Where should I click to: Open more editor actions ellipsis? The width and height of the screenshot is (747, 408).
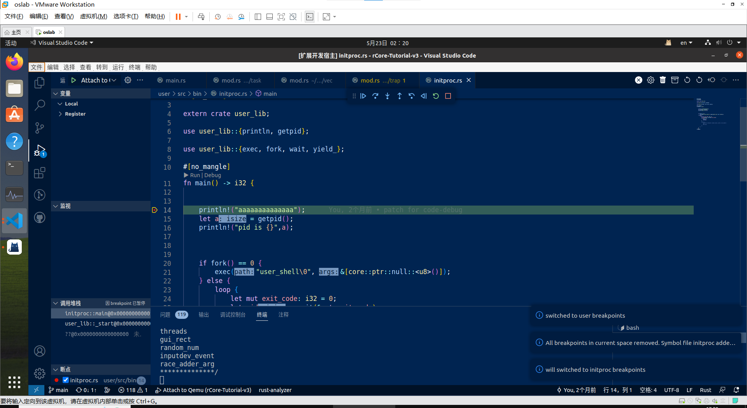(x=735, y=80)
